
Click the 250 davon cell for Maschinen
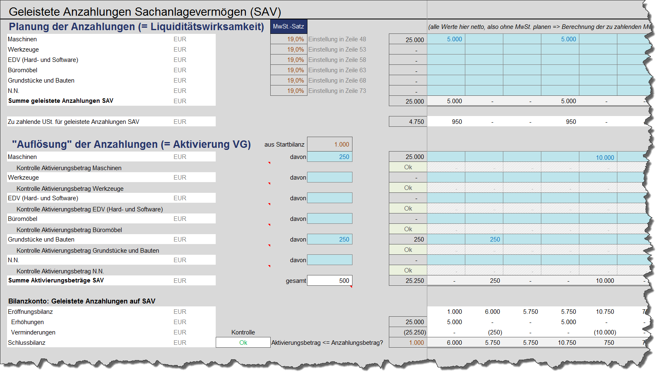point(330,157)
